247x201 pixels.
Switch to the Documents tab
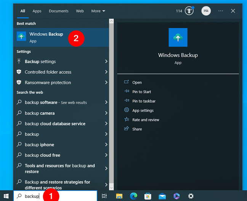pos(59,11)
